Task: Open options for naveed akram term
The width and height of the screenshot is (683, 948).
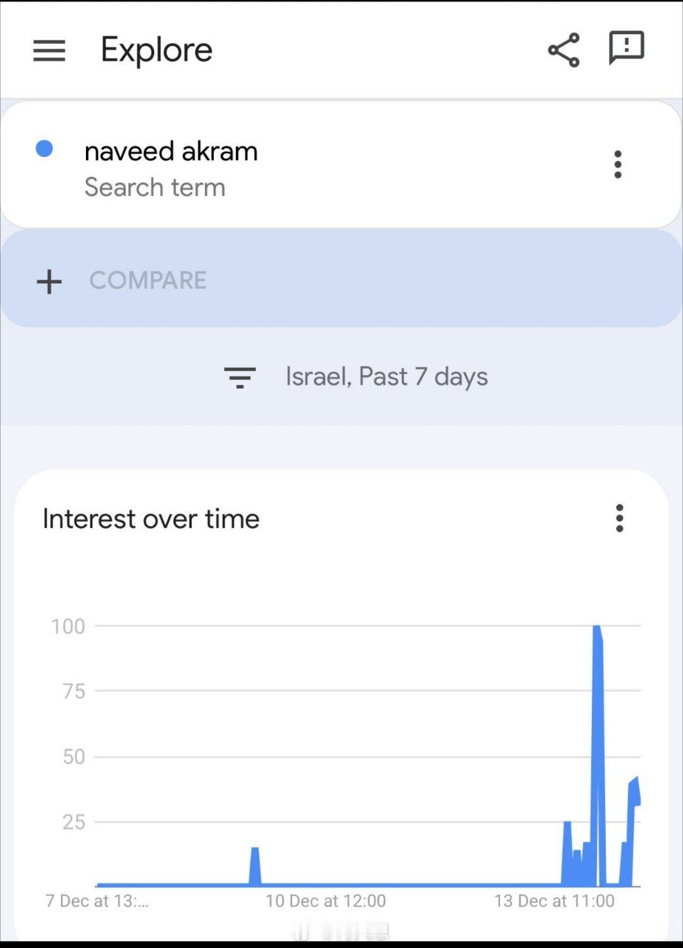Action: pos(618,165)
